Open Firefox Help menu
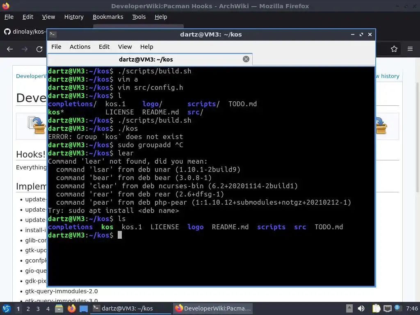Viewport: 420px width, 315px height. [x=161, y=17]
